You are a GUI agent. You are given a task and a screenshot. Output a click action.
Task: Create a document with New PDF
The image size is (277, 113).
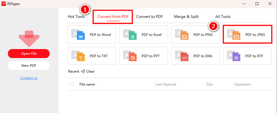tap(29, 66)
